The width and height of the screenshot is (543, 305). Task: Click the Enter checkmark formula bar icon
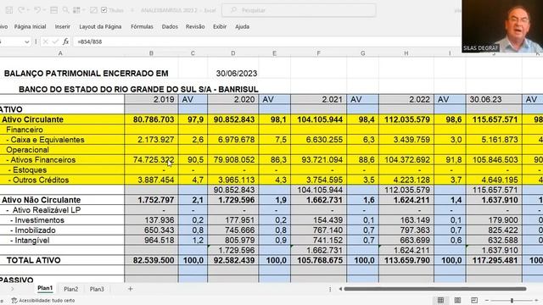55,42
